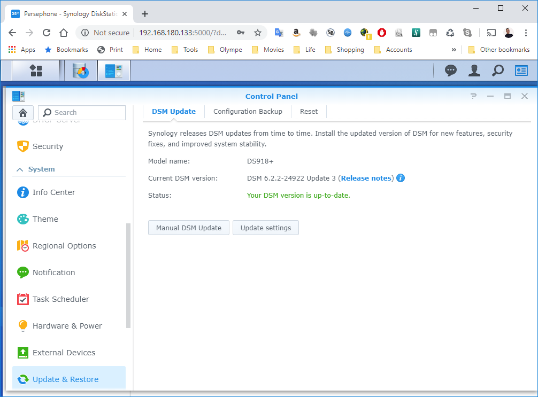Open the DSM user options icon
Image resolution: width=538 pixels, height=397 pixels.
click(474, 71)
